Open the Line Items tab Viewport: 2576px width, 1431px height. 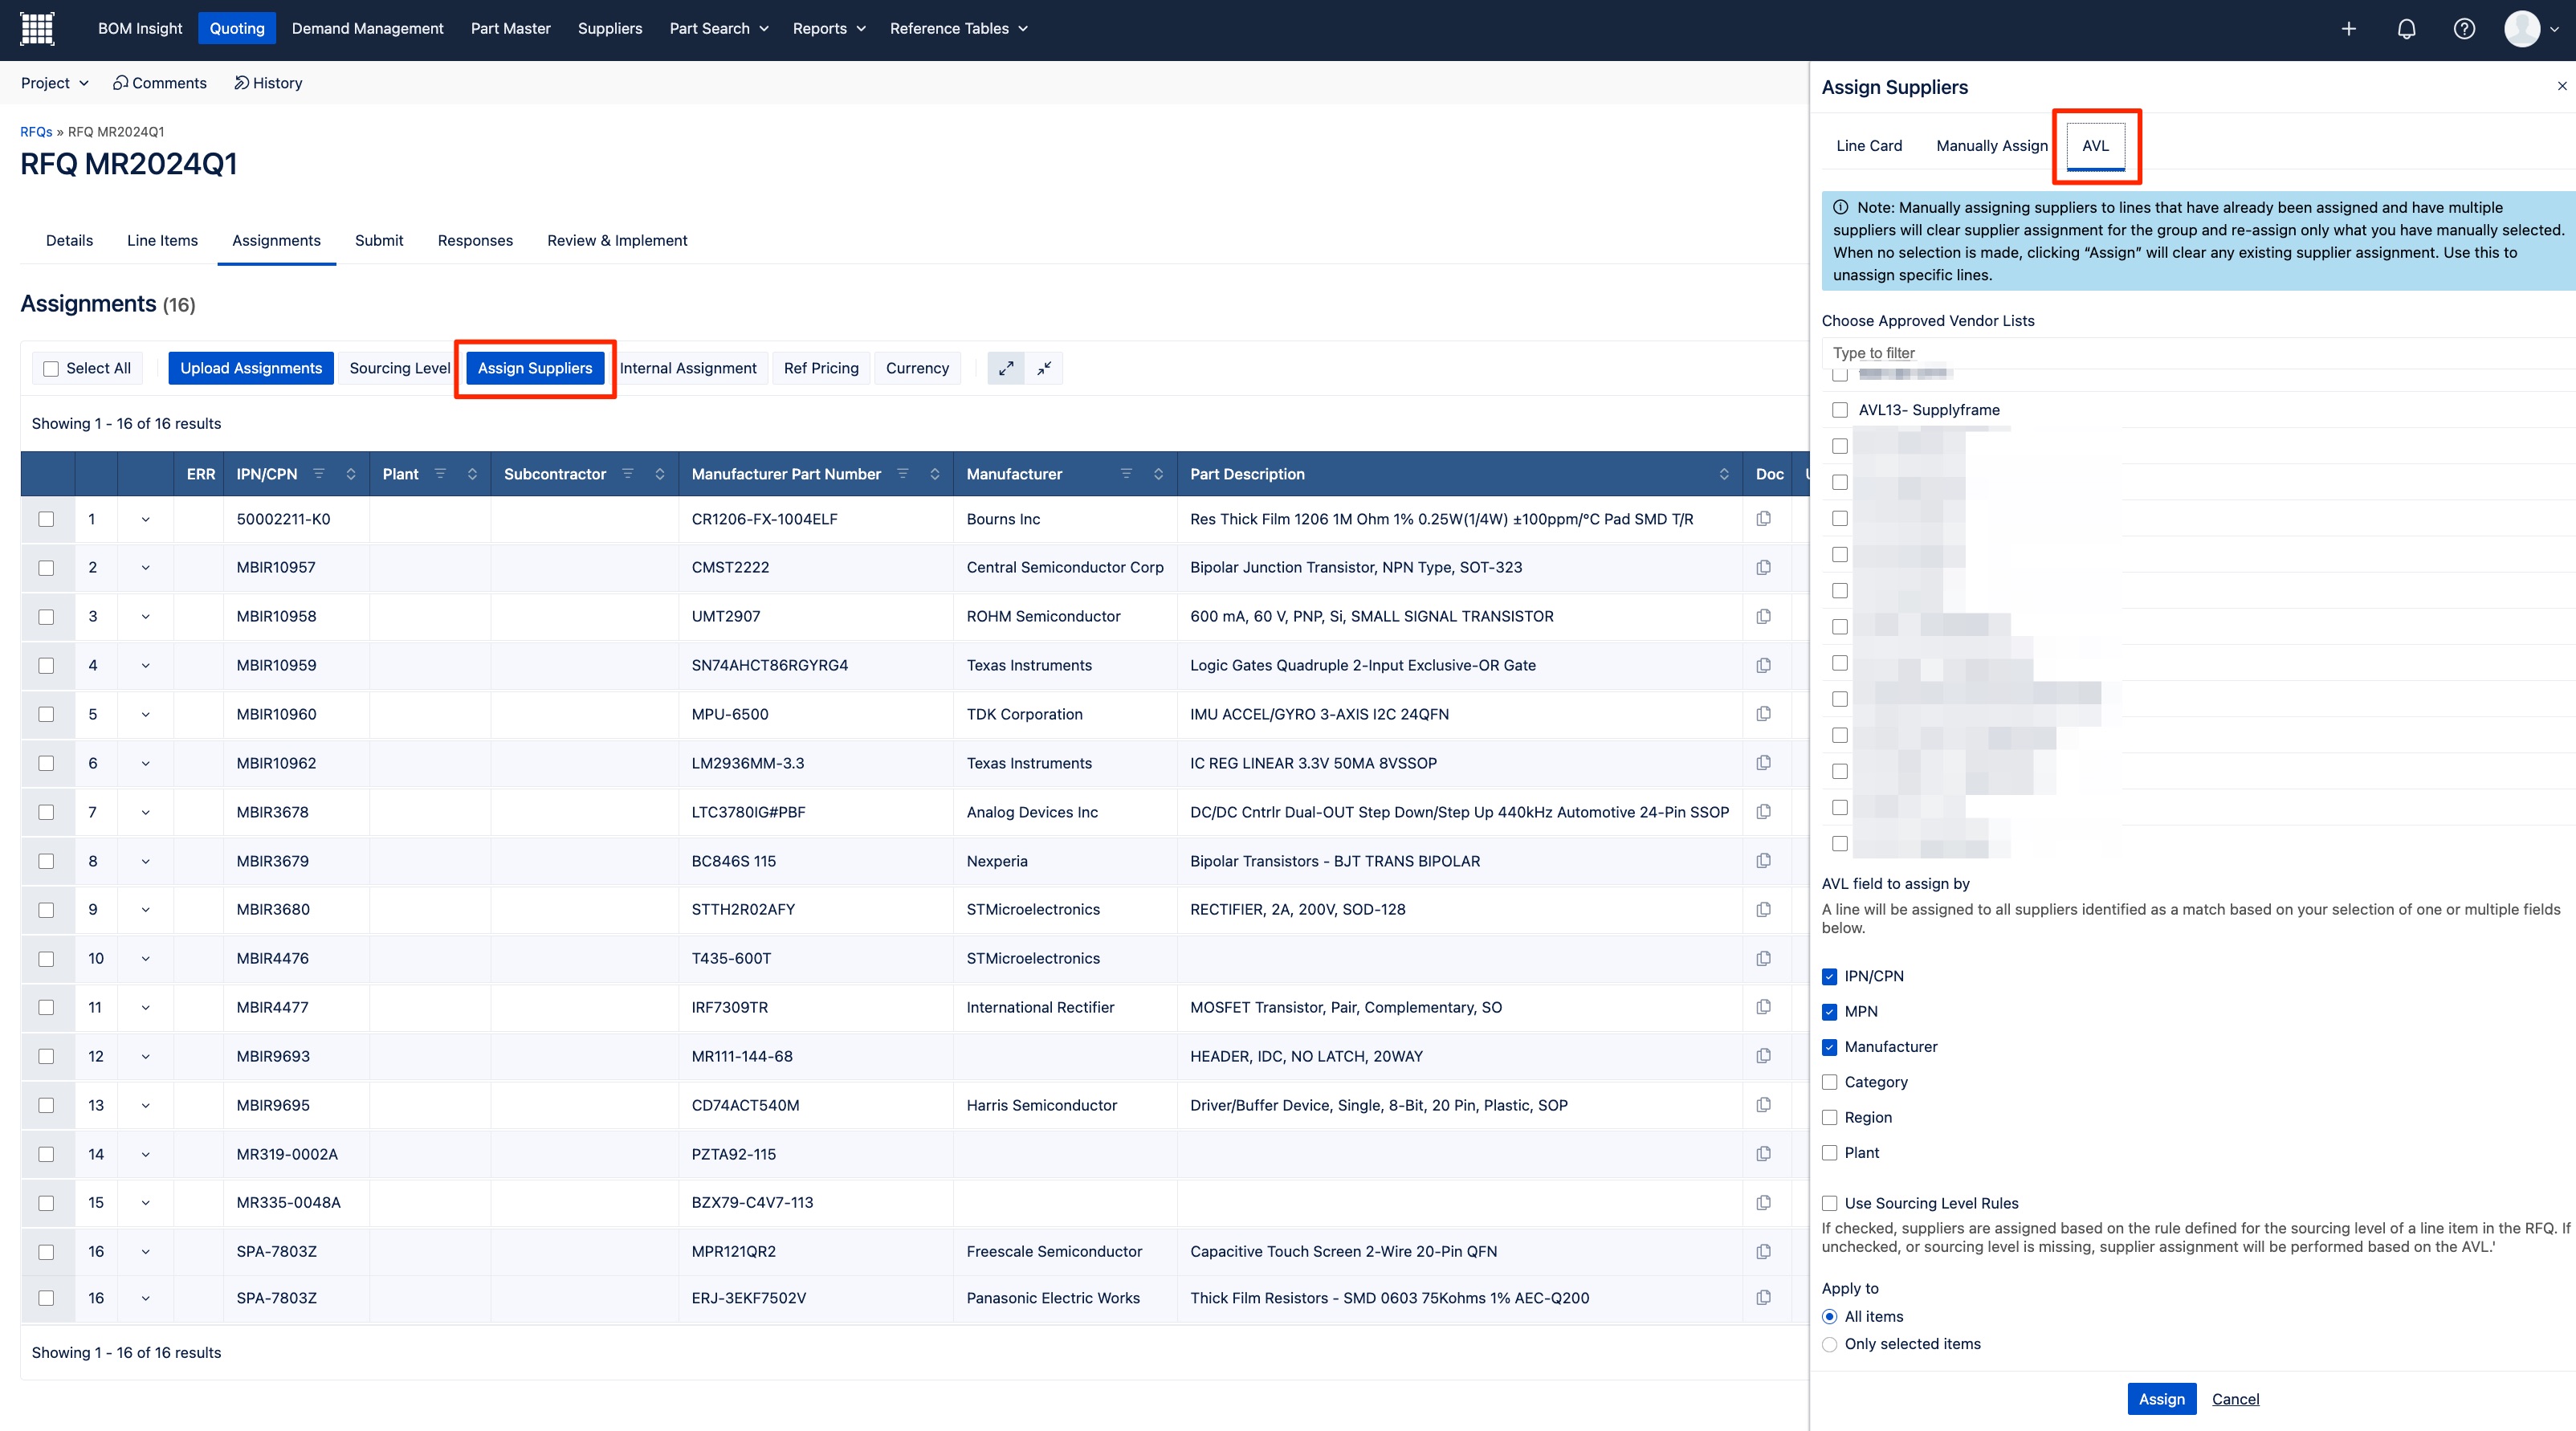tap(162, 241)
